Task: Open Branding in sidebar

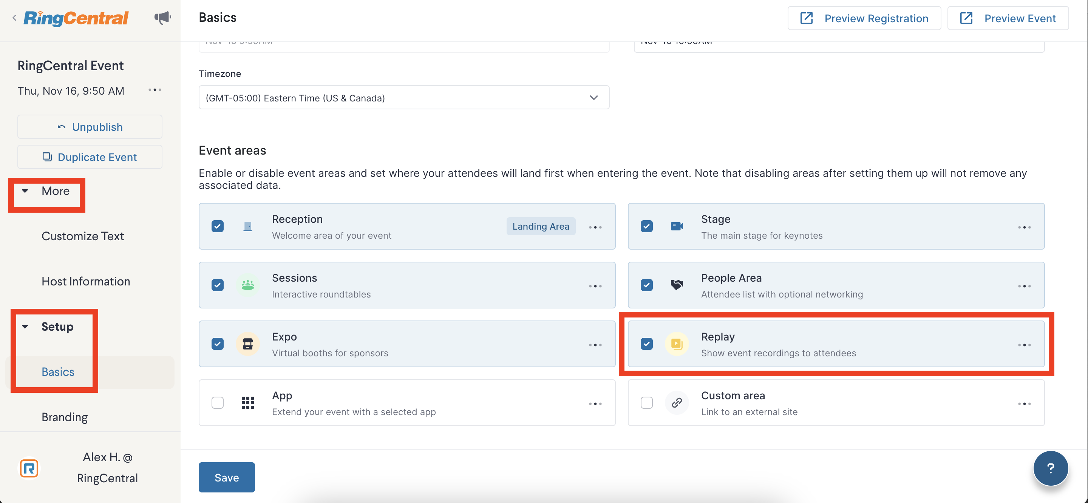Action: tap(65, 417)
